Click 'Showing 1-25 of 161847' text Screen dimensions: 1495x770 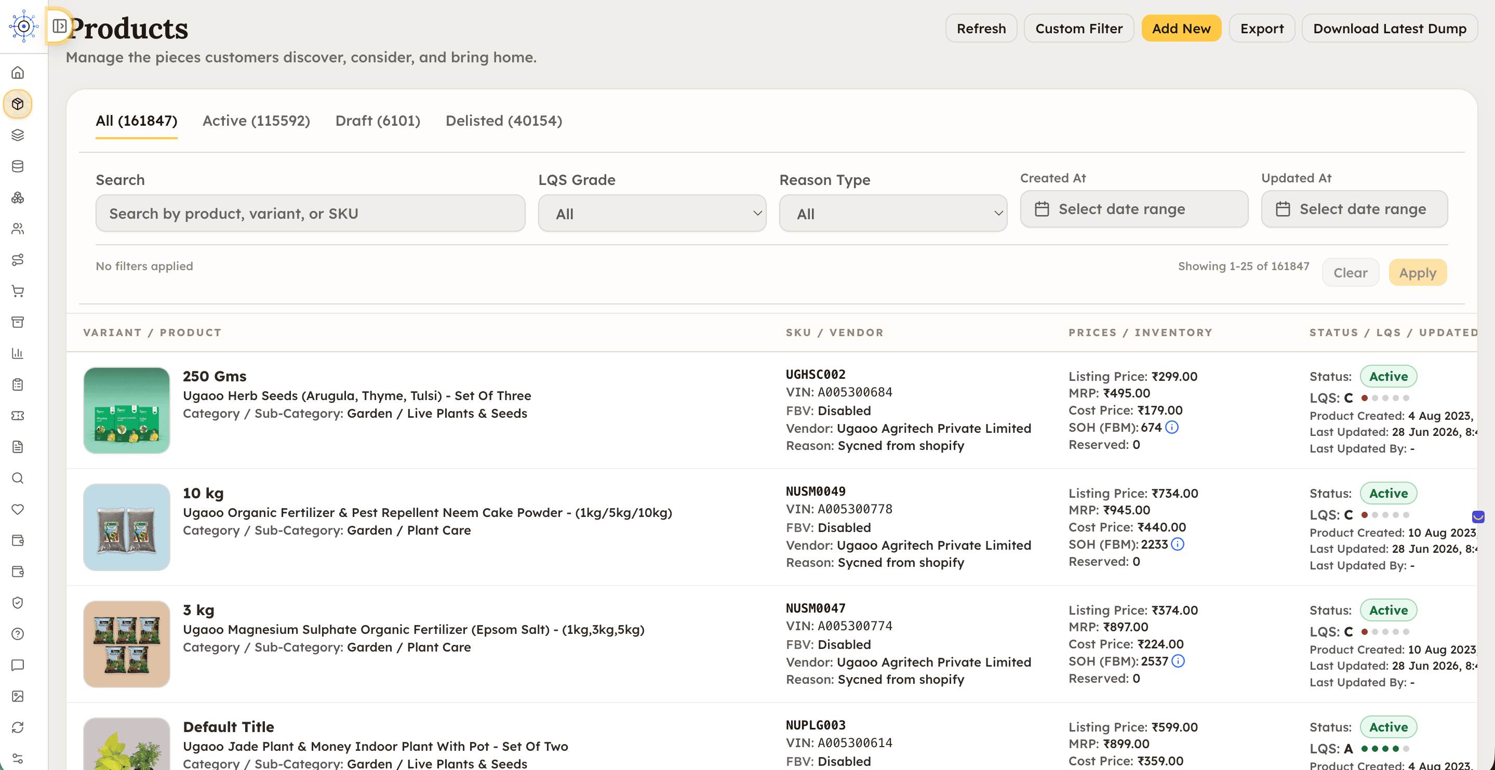(x=1243, y=266)
